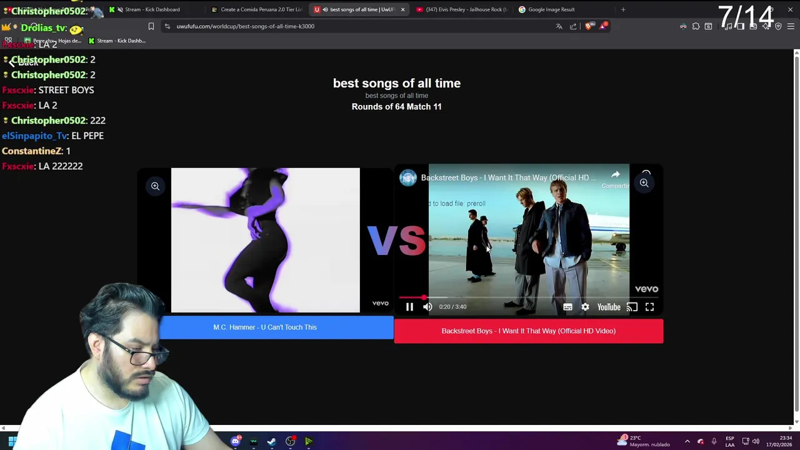Open Discord from the taskbar
Screen dimensions: 800x450
pyautogui.click(x=236, y=442)
